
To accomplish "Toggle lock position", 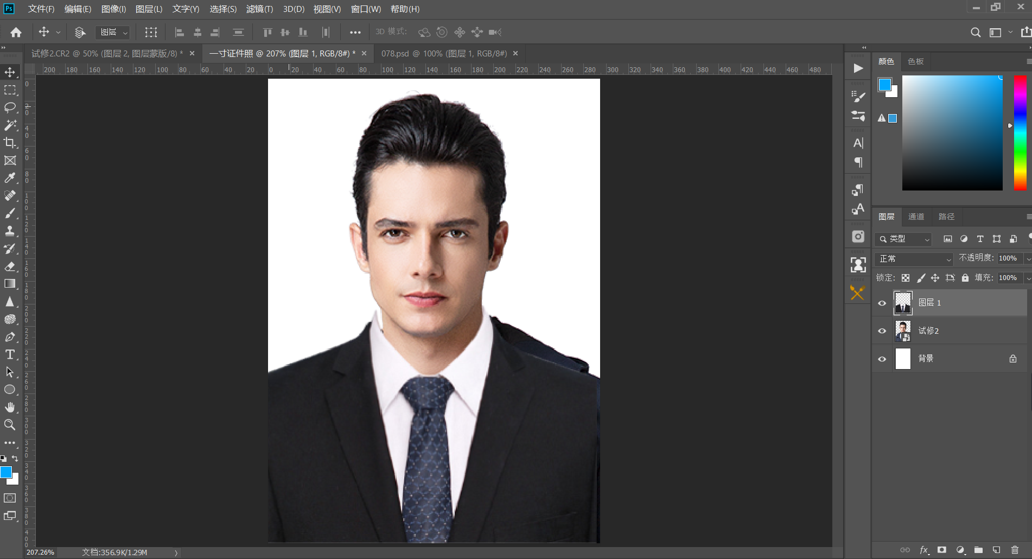I will coord(935,278).
